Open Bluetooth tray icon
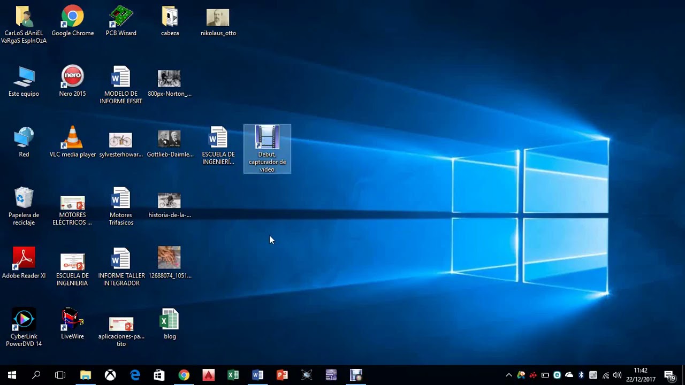Image resolution: width=685 pixels, height=385 pixels. click(x=581, y=375)
